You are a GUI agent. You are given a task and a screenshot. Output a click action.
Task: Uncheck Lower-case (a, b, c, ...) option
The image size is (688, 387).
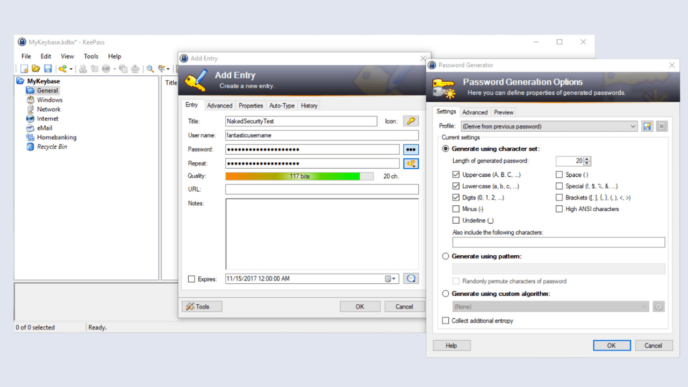pos(456,187)
